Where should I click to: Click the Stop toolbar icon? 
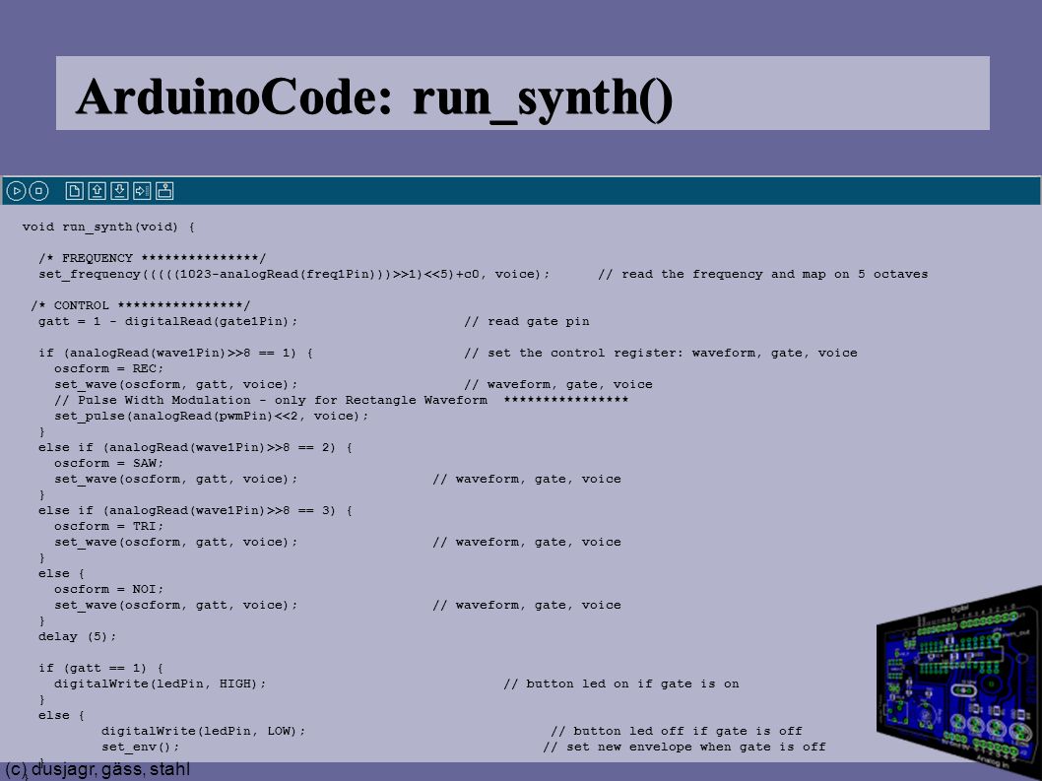coord(38,191)
